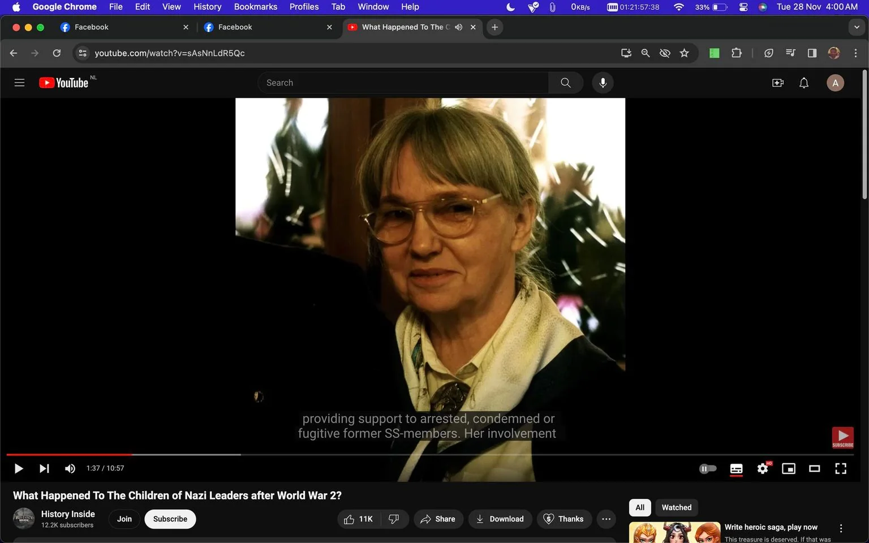Open YouTube notifications bell

coord(804,83)
